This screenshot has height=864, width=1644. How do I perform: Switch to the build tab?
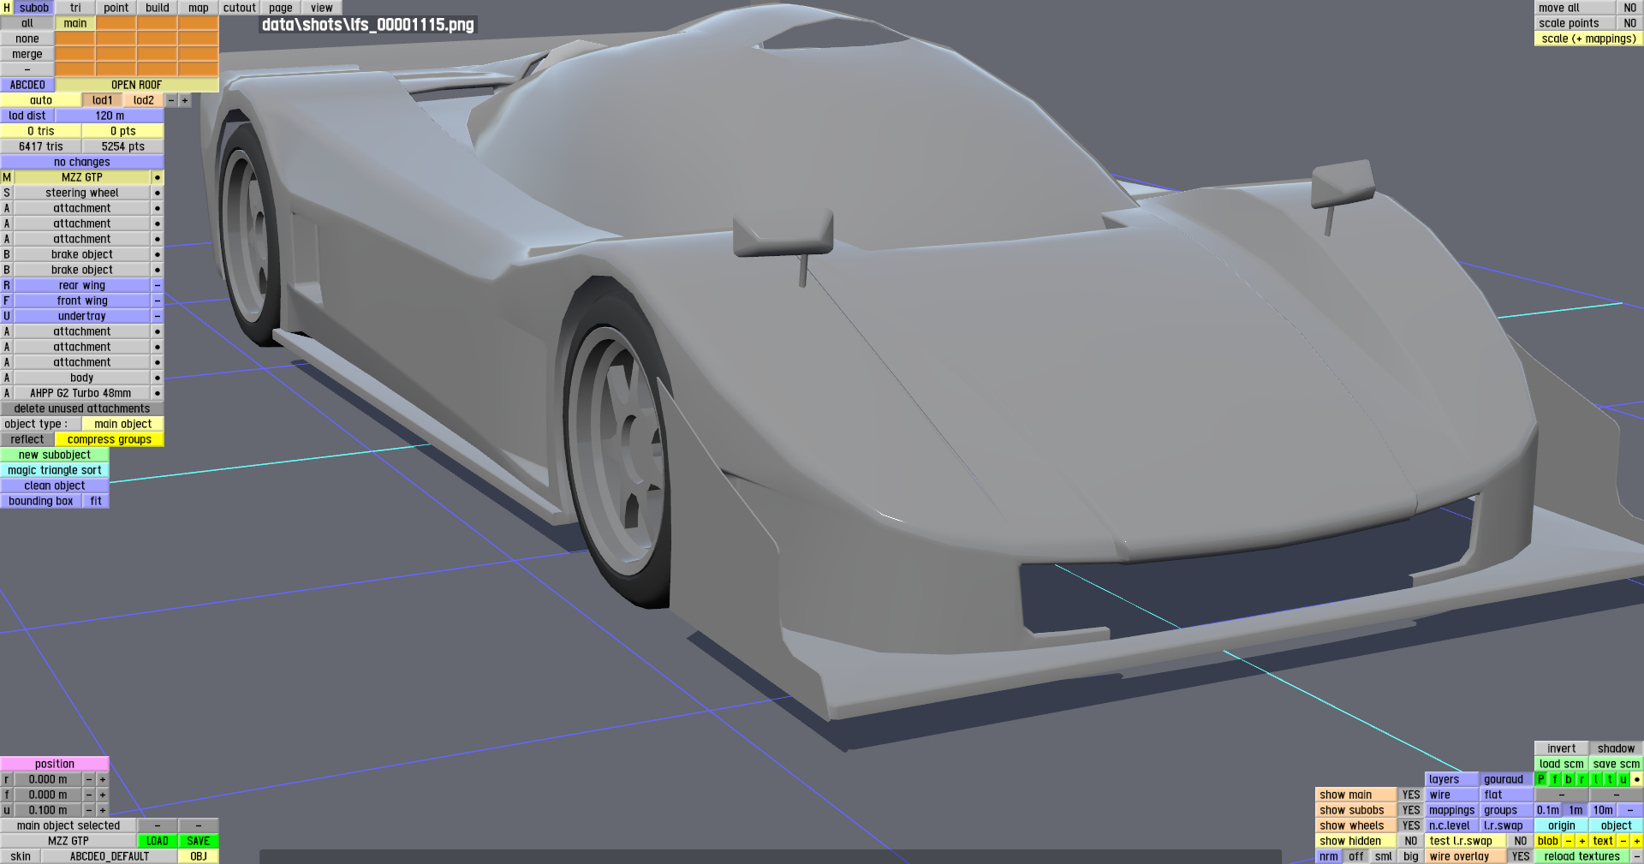158,8
